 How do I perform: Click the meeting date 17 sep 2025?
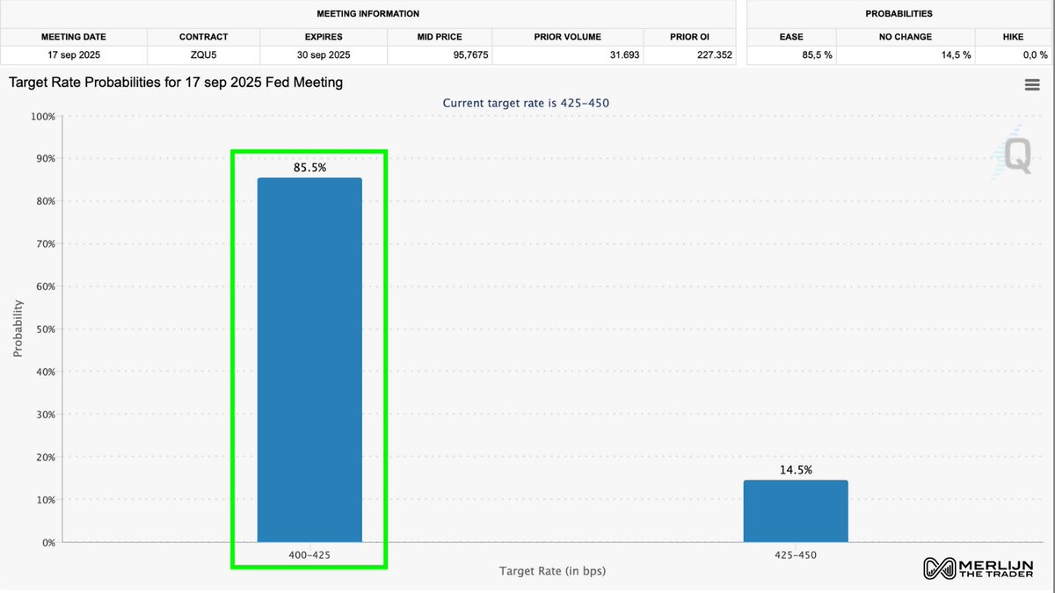[x=73, y=53]
